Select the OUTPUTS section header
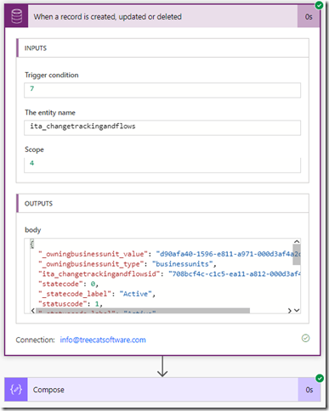This screenshot has height=411, width=329. 162,203
